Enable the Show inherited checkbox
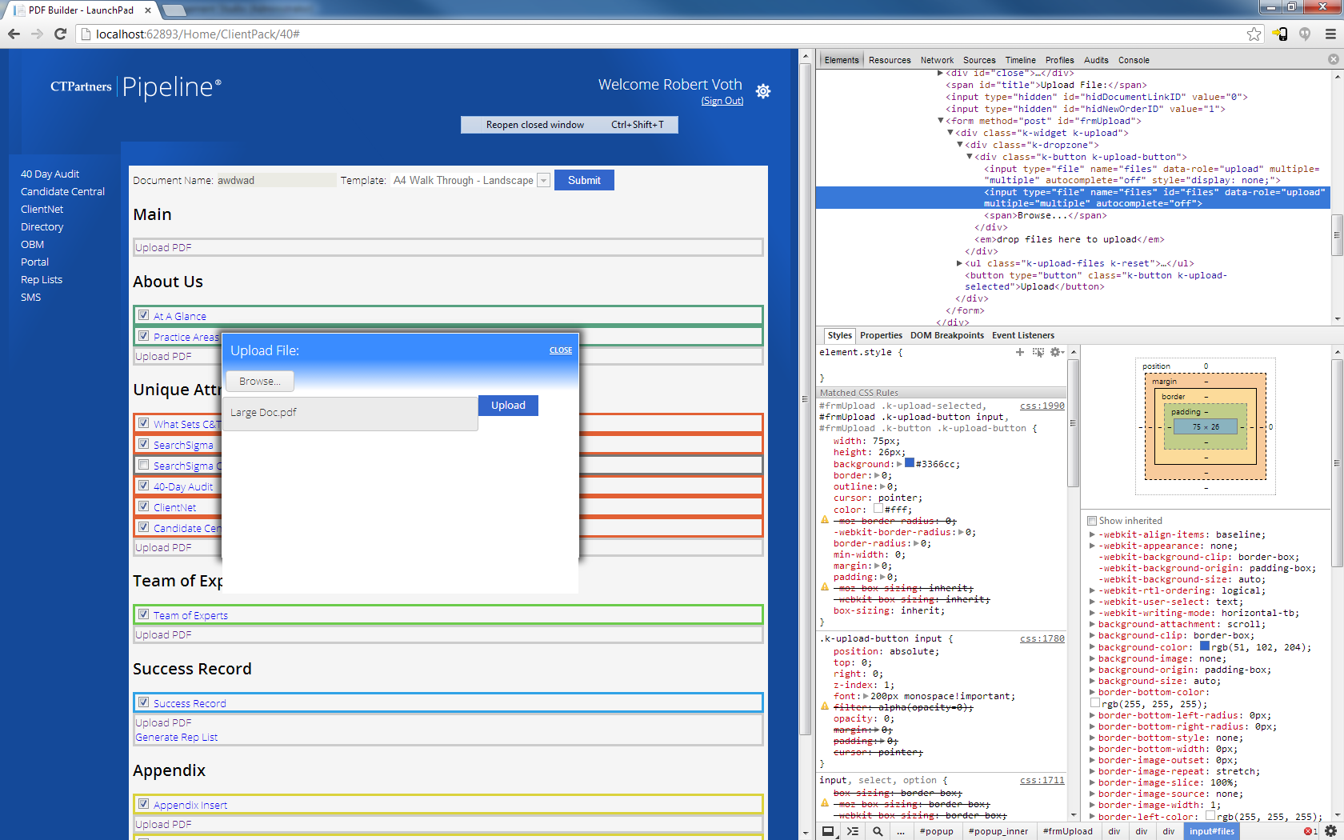Viewport: 1344px width, 840px height. (1092, 521)
